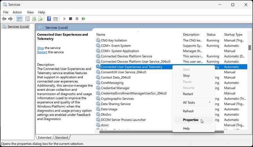Click gear icon beside DbxSvc
This screenshot has height=147, width=253.
tap(98, 114)
